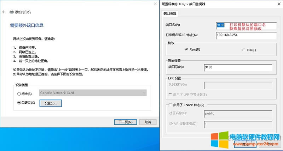The width and height of the screenshot is (283, 151).
Task: Choose the LPR(L) protocol option
Action: pyautogui.click(x=243, y=50)
